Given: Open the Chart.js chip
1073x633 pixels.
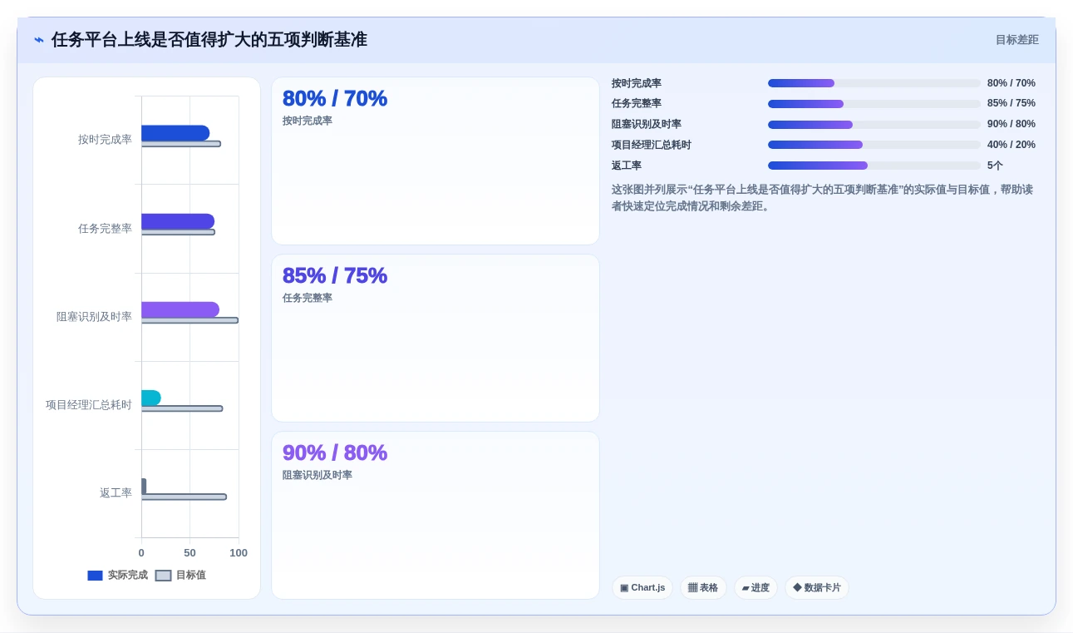Looking at the screenshot, I should [642, 588].
